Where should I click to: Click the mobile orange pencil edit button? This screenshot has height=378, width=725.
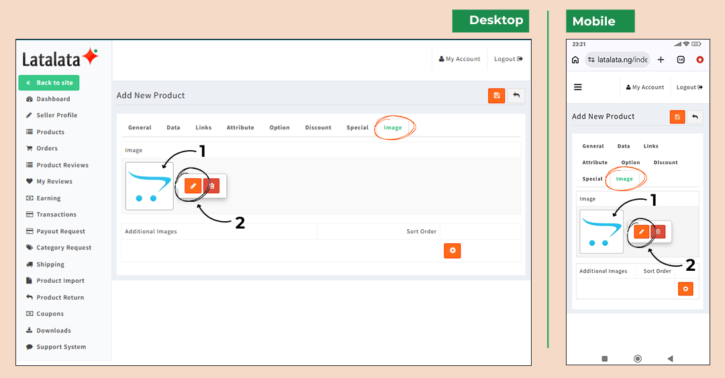[641, 232]
